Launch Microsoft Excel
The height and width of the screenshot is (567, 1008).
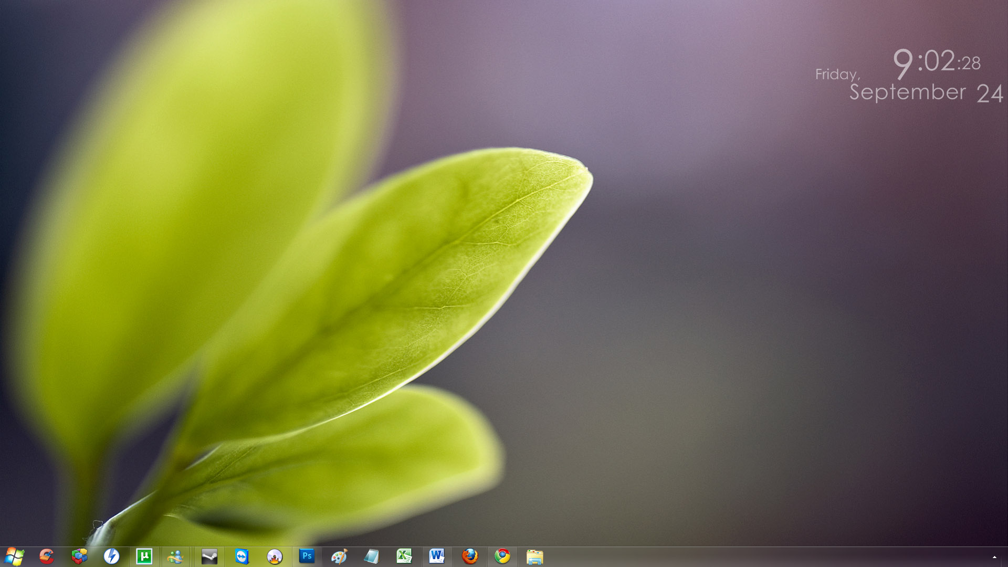click(x=404, y=556)
